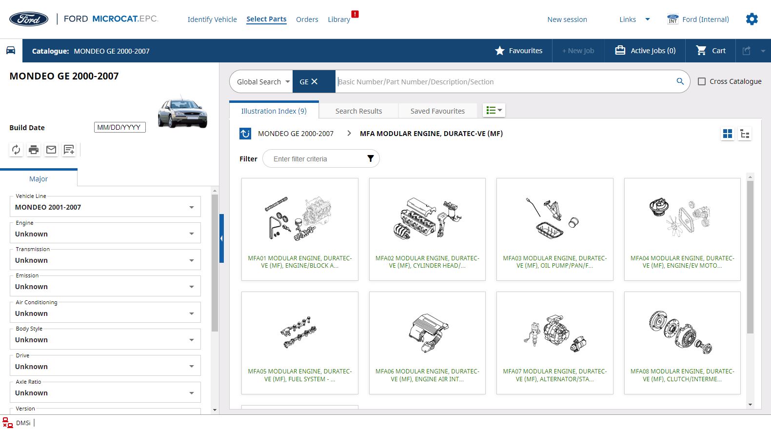This screenshot has height=430, width=771.
Task: Select the Major tab
Action: click(x=39, y=178)
